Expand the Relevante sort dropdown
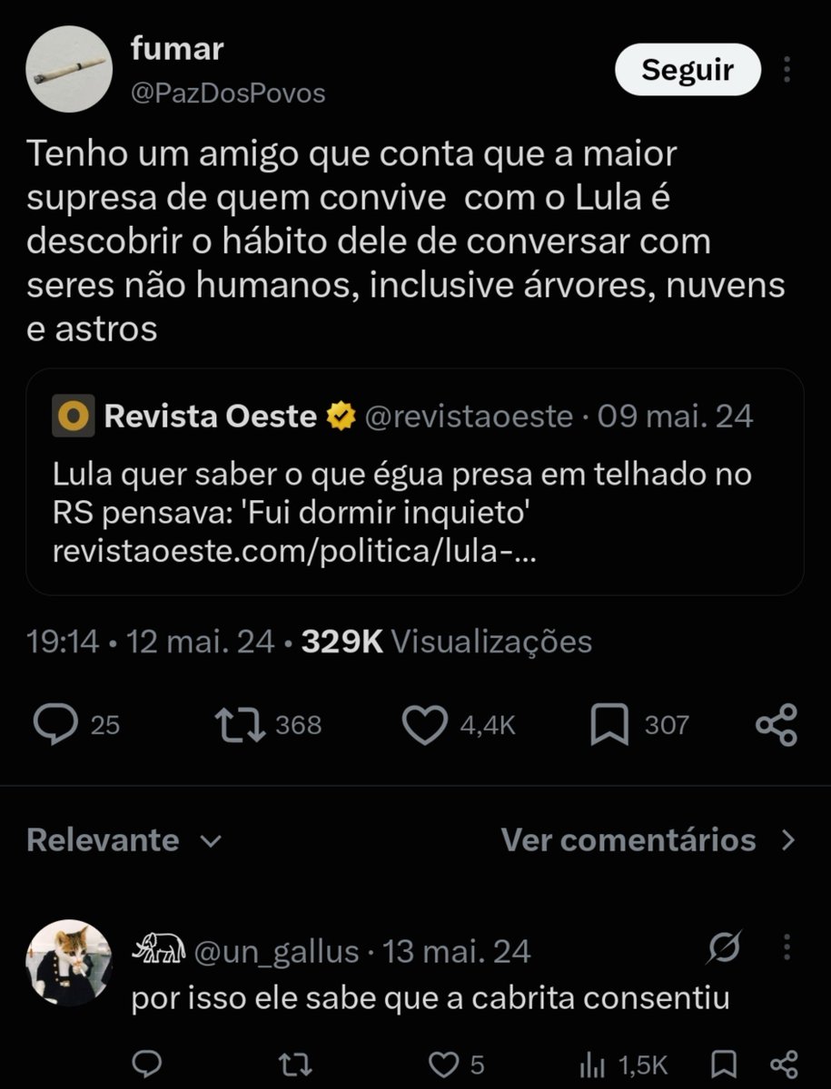This screenshot has height=1089, width=831. click(124, 839)
